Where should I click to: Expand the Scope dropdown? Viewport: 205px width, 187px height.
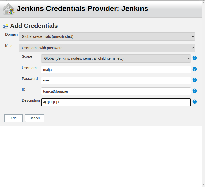point(116,58)
